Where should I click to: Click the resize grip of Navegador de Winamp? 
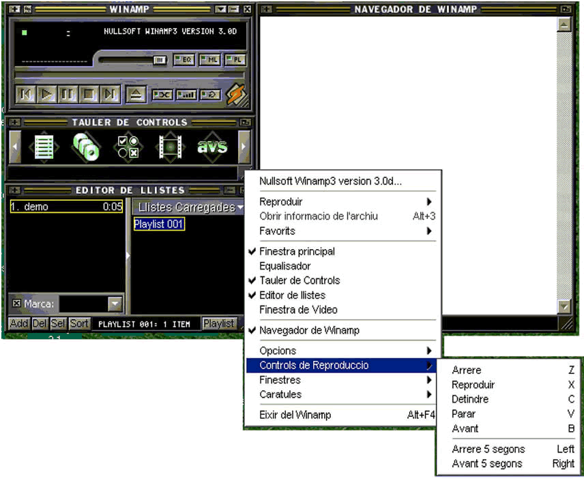(x=566, y=324)
